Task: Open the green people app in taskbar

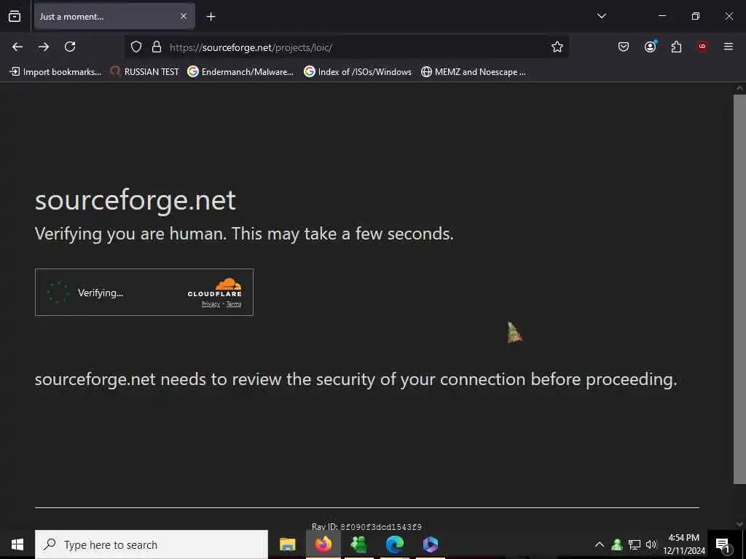Action: [358, 544]
